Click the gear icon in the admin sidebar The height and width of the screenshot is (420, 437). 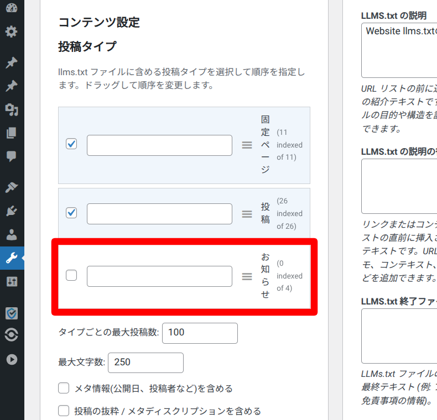(12, 32)
